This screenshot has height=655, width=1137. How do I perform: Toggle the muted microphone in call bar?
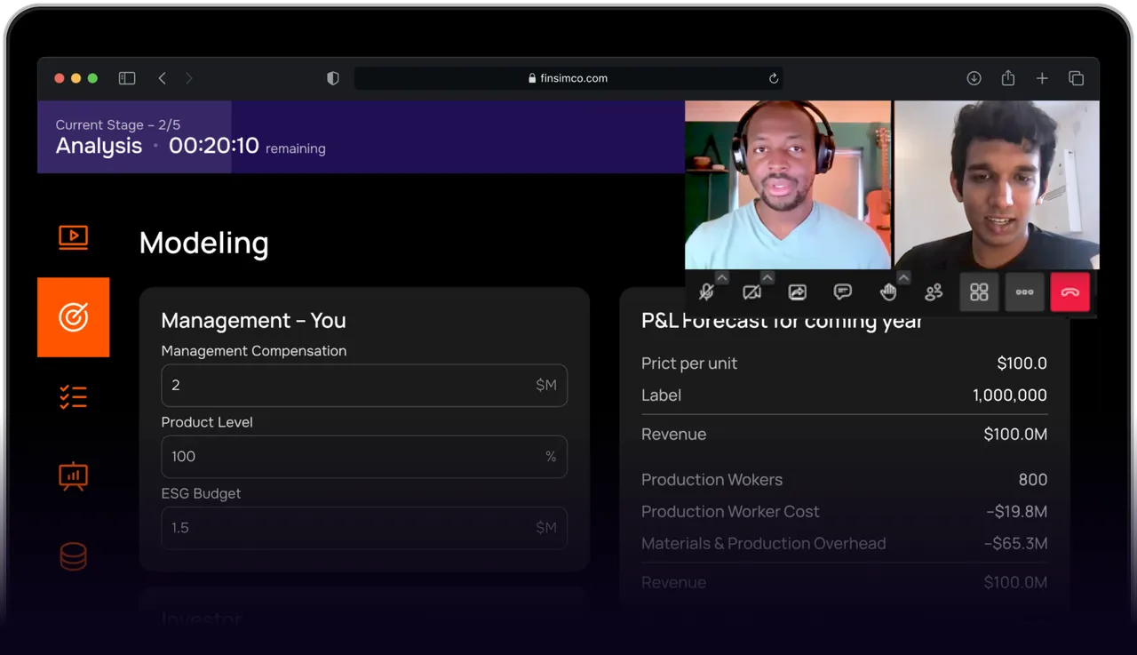(707, 292)
